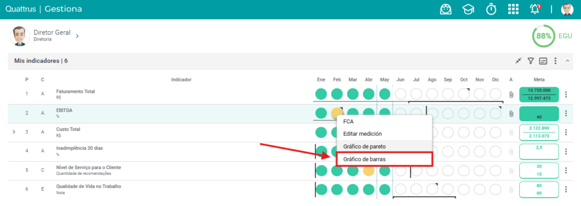Click the Diretor Geral profile photo
The image size is (581, 206).
[x=20, y=36]
